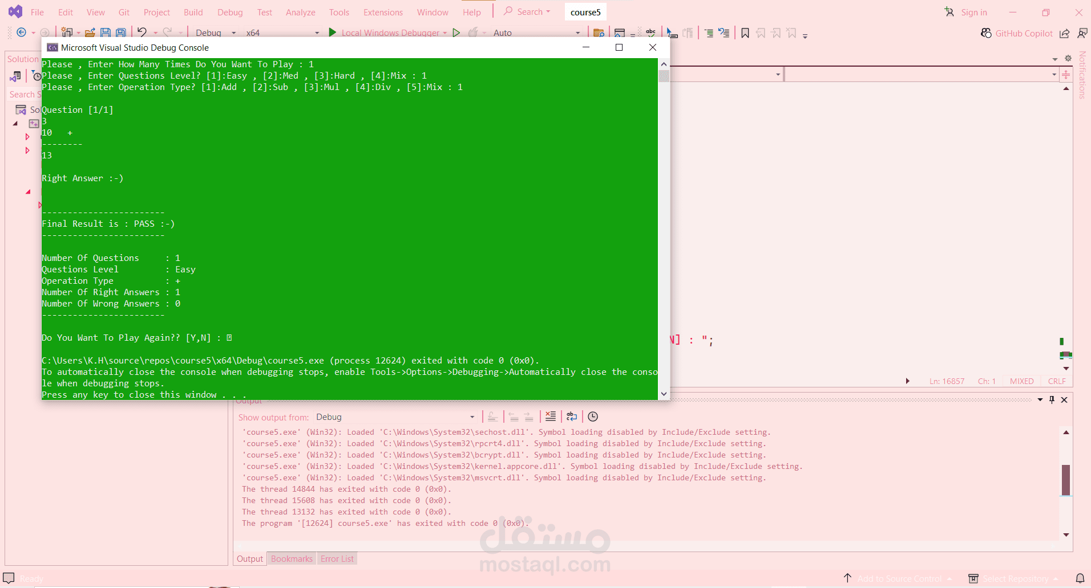Switch to the Error List tab
1091x588 pixels.
pyautogui.click(x=337, y=559)
